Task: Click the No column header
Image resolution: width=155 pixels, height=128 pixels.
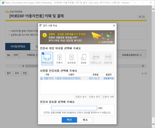Action: (8, 55)
